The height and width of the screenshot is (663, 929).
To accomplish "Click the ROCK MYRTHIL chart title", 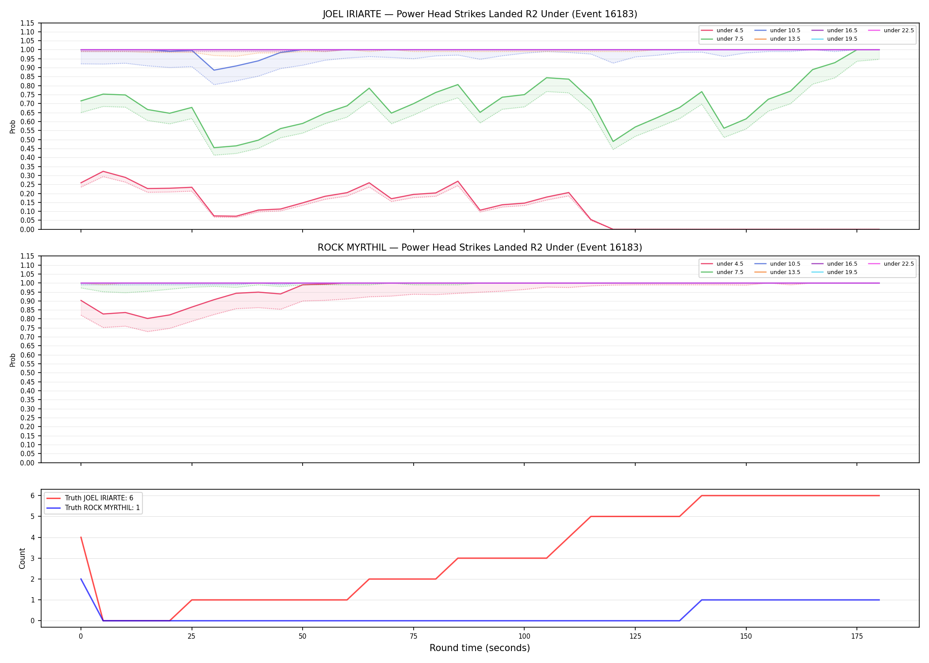I will click(480, 248).
